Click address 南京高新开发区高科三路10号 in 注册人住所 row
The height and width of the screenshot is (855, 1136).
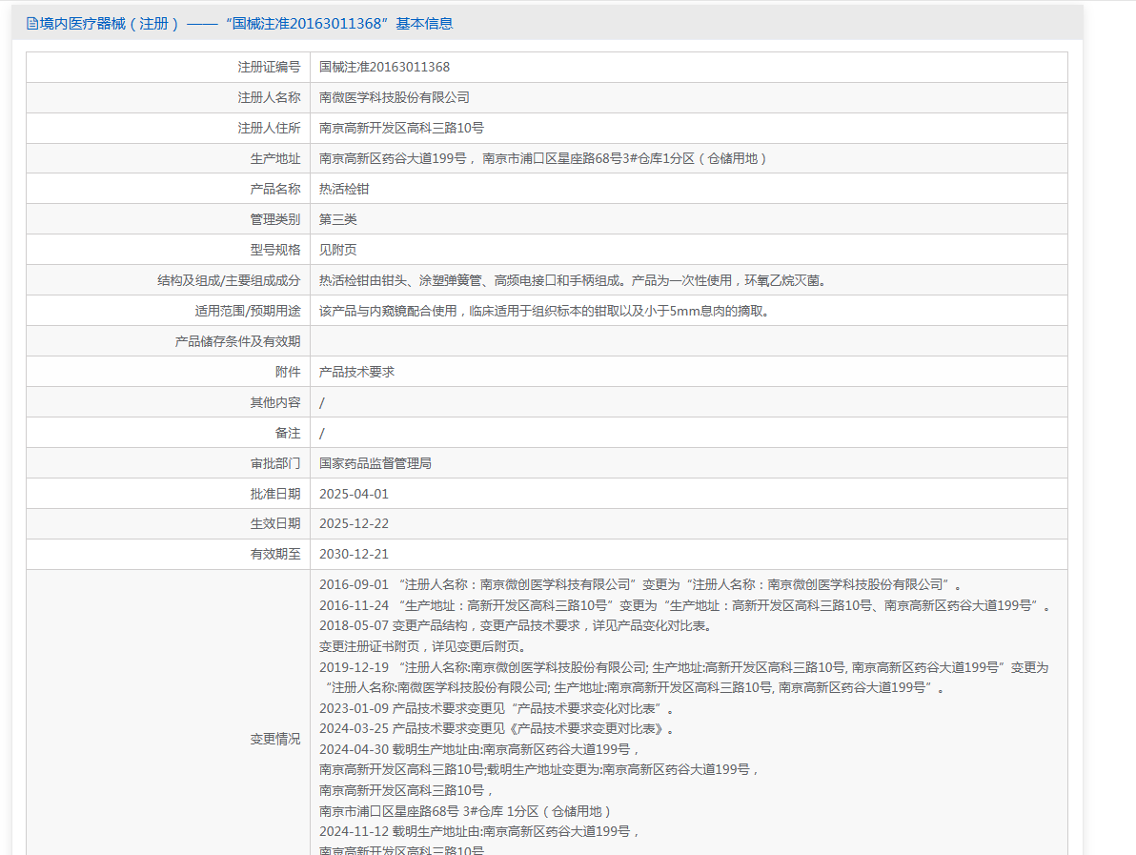[x=401, y=129]
